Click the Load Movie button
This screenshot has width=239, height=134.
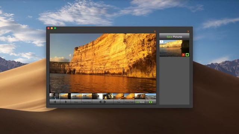140,102
